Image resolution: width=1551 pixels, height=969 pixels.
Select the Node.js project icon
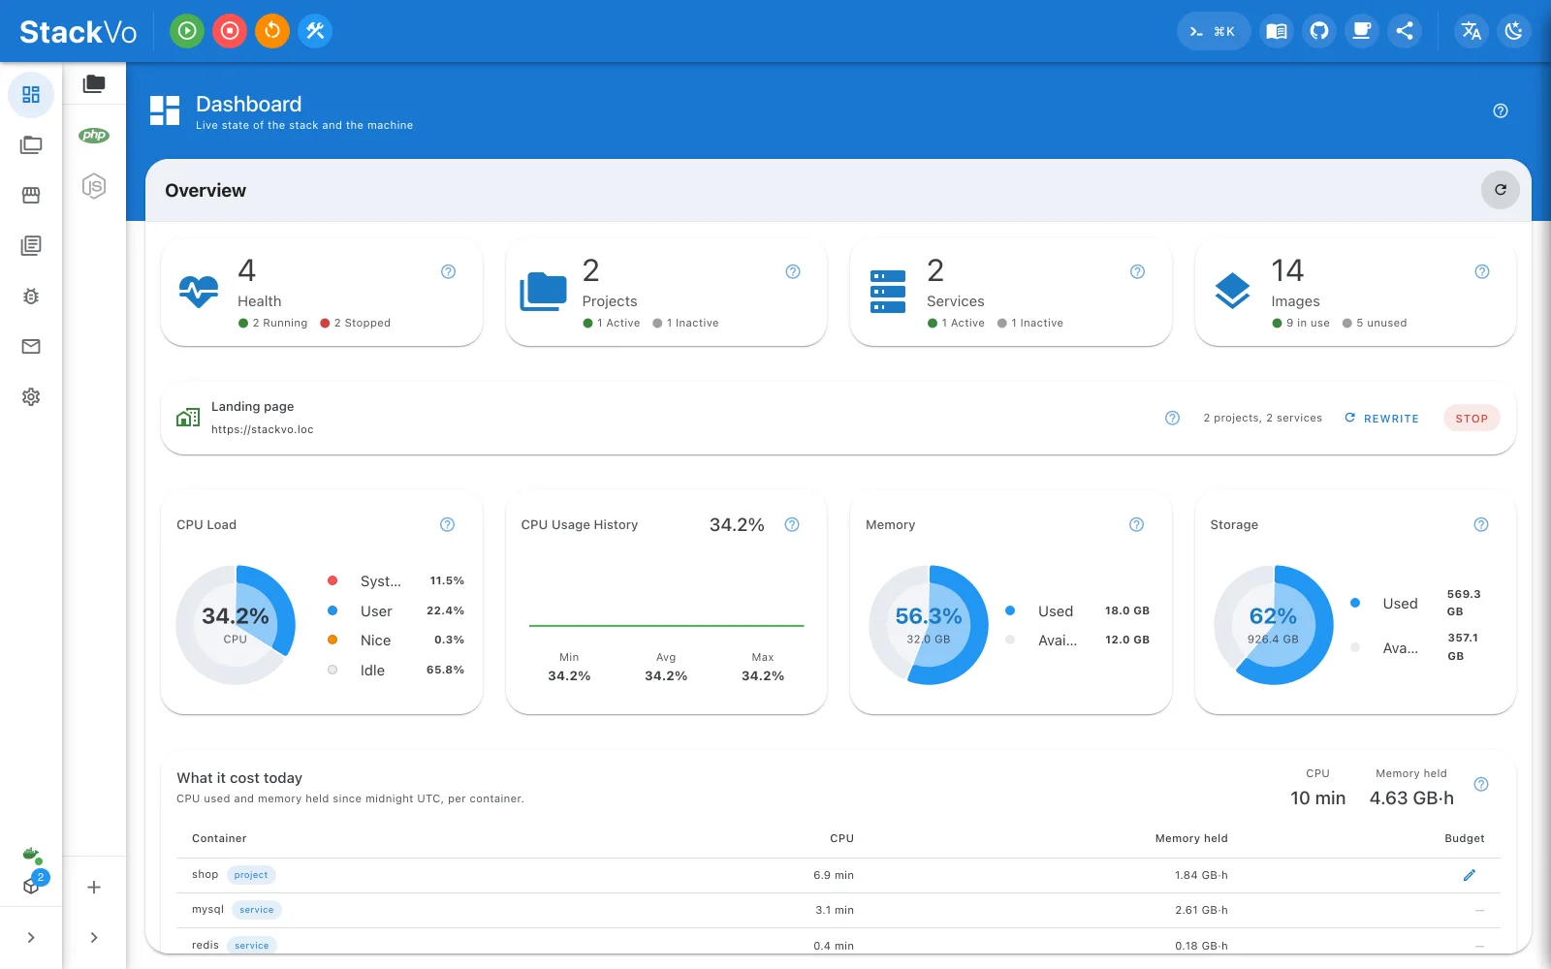(94, 186)
